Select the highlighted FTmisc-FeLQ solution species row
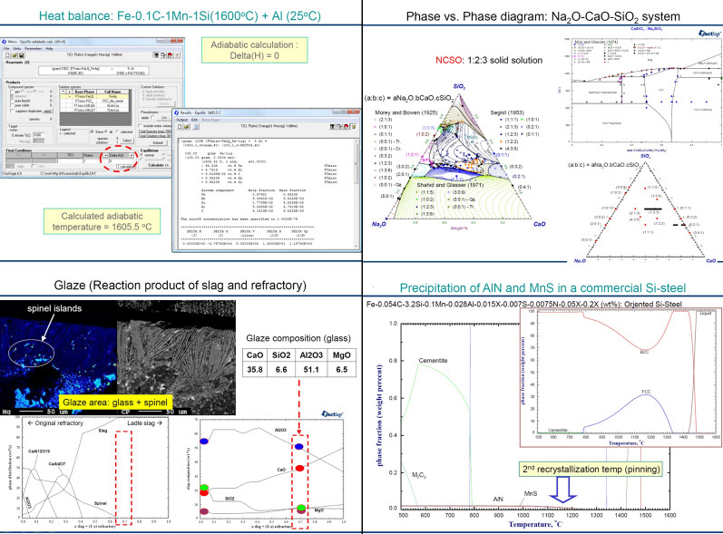 tap(94, 96)
